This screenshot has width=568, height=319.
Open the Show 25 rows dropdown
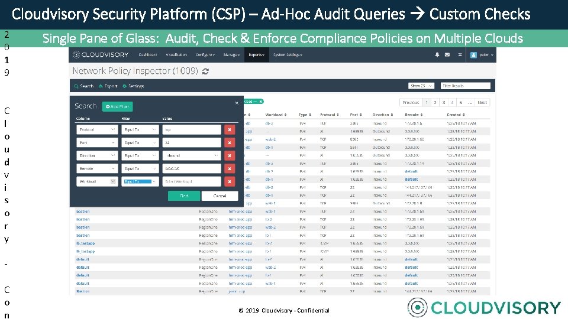click(421, 86)
